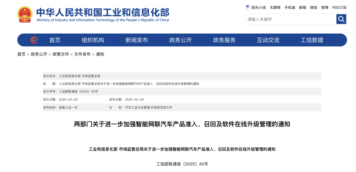
Task: Click the 发布机构 field label
Action: coord(50,107)
